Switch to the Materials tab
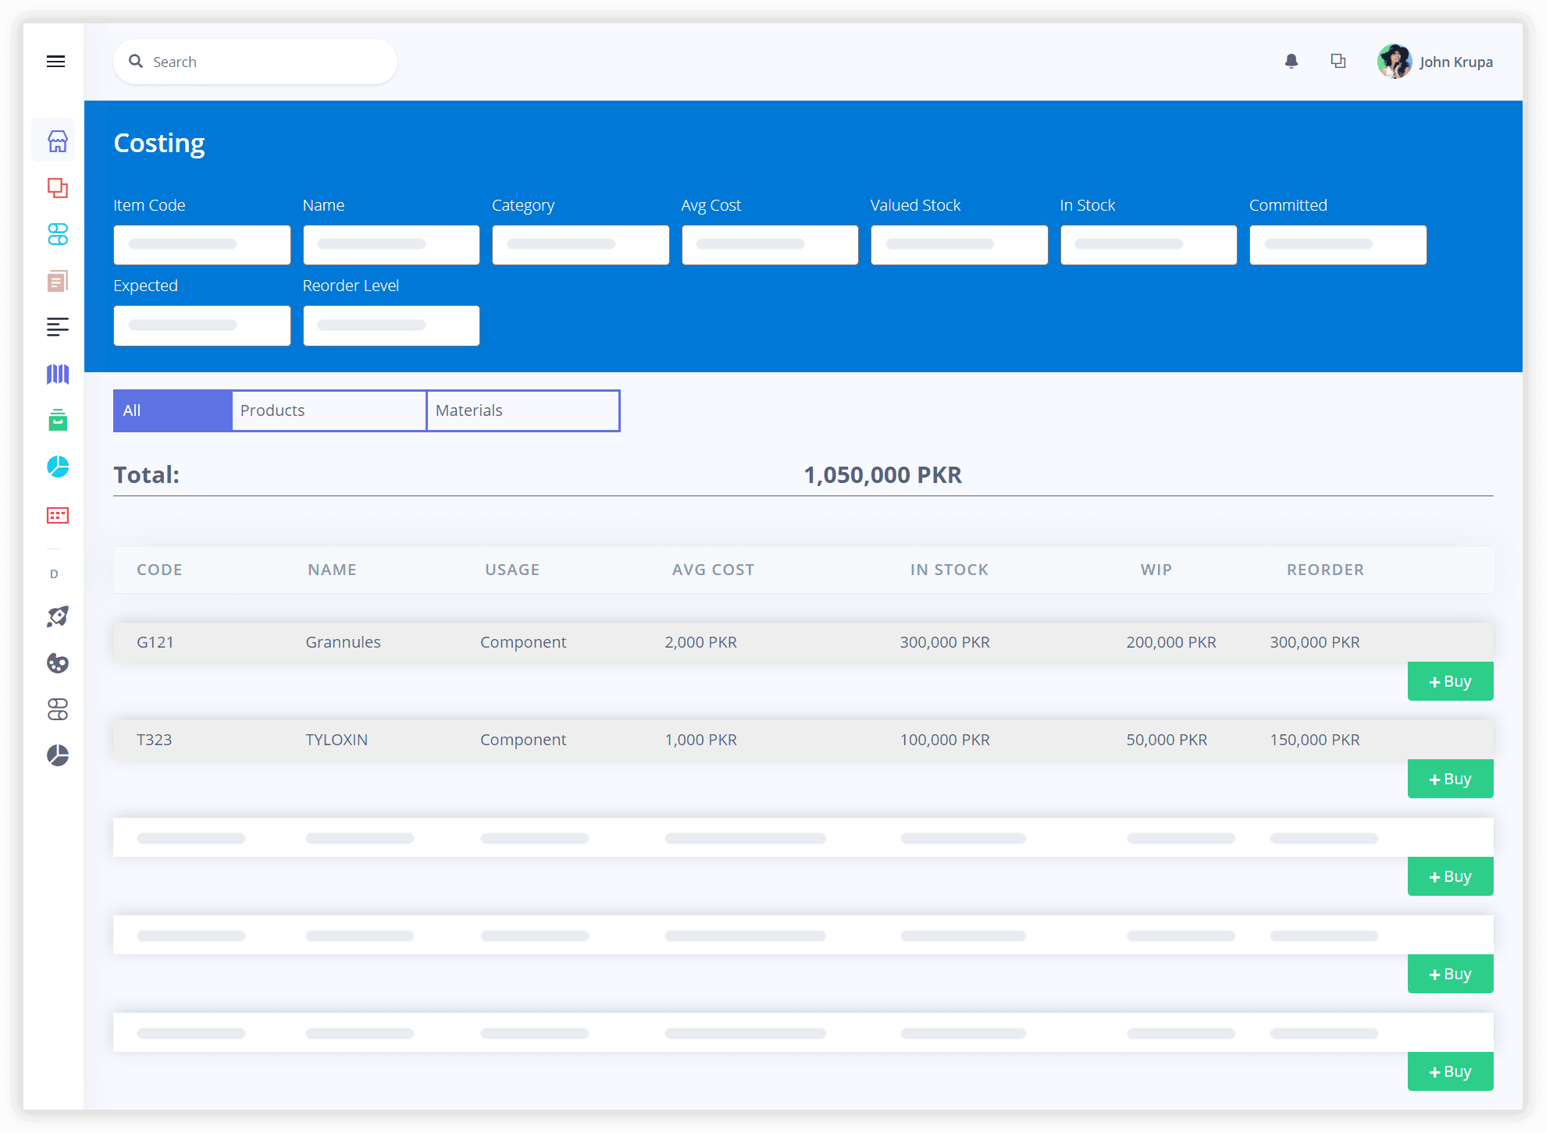The width and height of the screenshot is (1546, 1133). pos(523,410)
